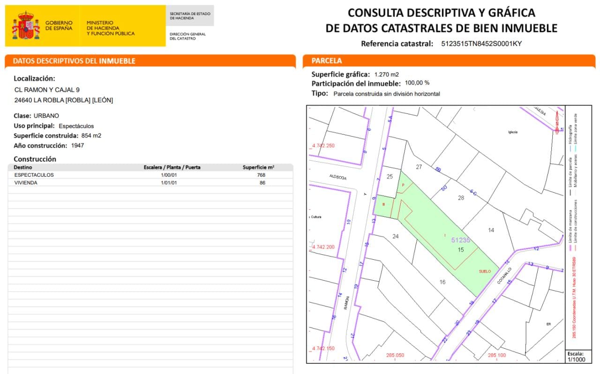Click the 'ALDECOA' street label
The height and width of the screenshot is (374, 600).
coord(337,178)
